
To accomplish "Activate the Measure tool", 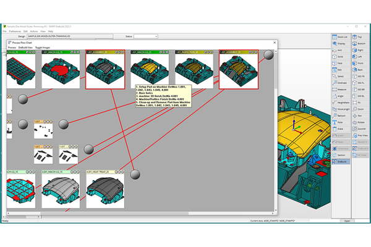I will 341,90.
